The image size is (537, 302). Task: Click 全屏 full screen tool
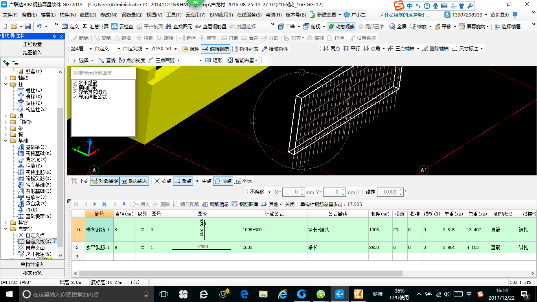(398, 26)
